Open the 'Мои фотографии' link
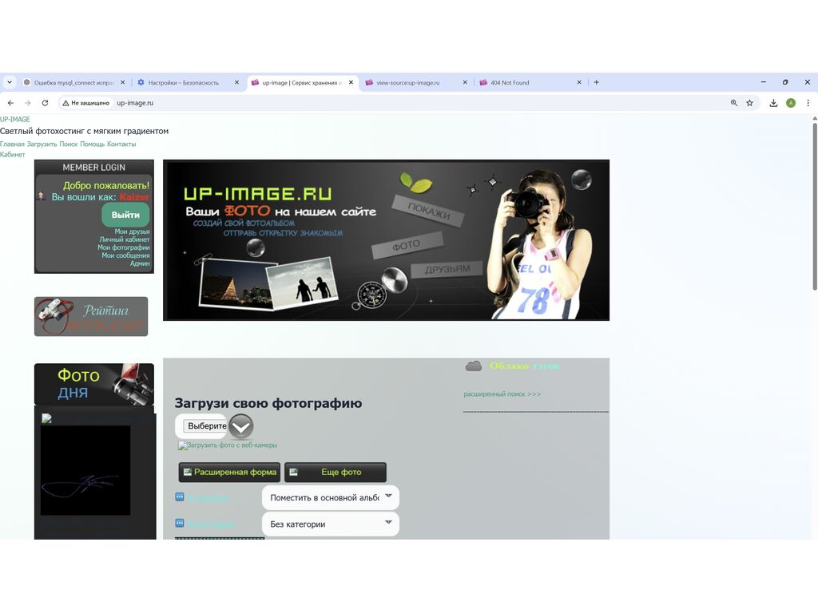Screen dimensions: 818x613 pos(124,247)
